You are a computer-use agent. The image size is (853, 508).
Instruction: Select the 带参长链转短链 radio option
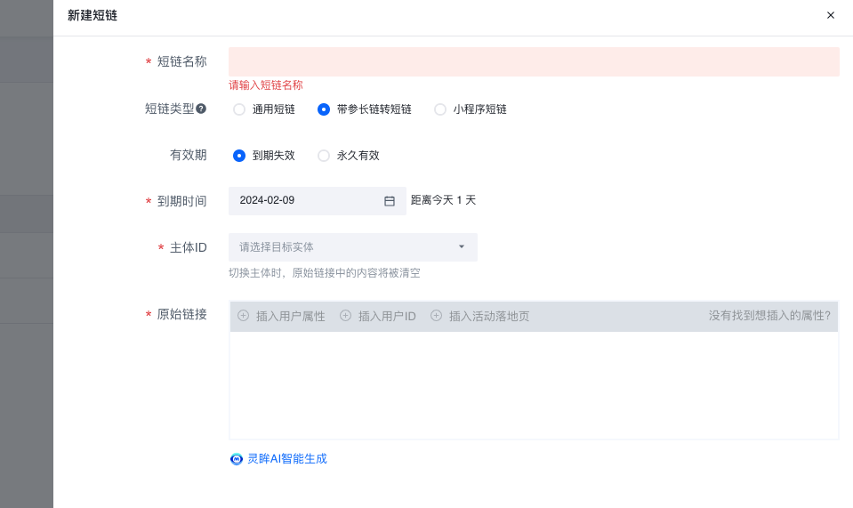pos(324,109)
